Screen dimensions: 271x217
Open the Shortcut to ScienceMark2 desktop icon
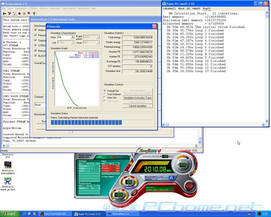click(x=8, y=168)
